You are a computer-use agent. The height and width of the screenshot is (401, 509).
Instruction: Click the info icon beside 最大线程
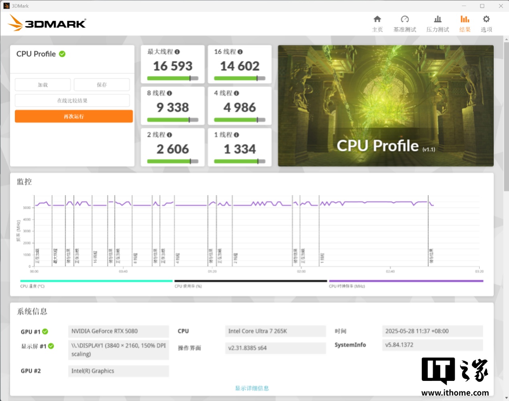177,52
